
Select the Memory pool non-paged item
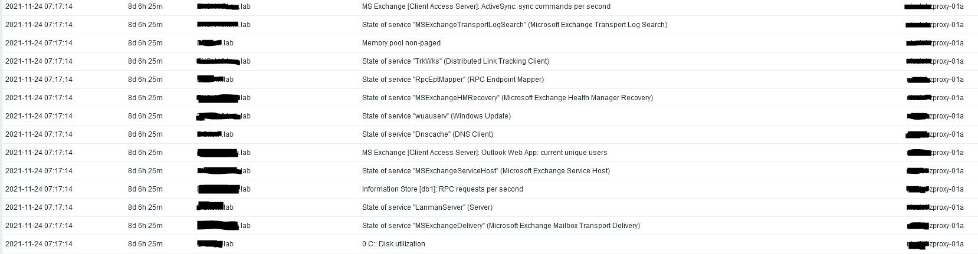[401, 43]
